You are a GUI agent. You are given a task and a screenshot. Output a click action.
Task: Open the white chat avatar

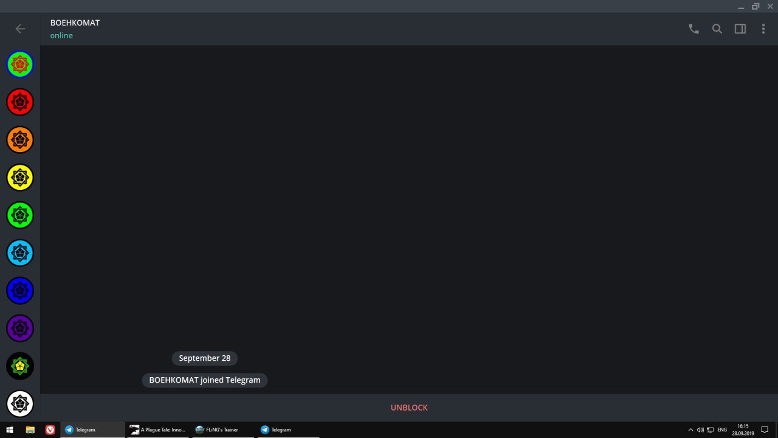tap(20, 403)
